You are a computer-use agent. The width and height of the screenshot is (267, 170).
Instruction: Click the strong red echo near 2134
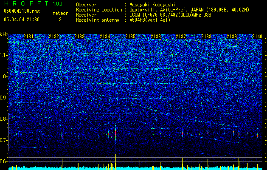tap(115, 133)
